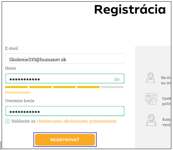Screen dimensions: 173x150
Task: Click the top headset support agent icon
Action: (x=151, y=78)
